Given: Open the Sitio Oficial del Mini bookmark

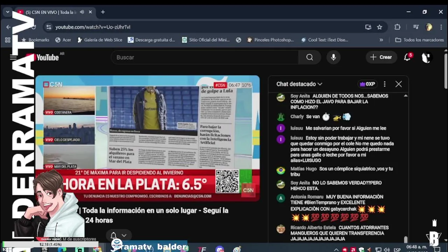Looking at the screenshot, I should 205,40.
